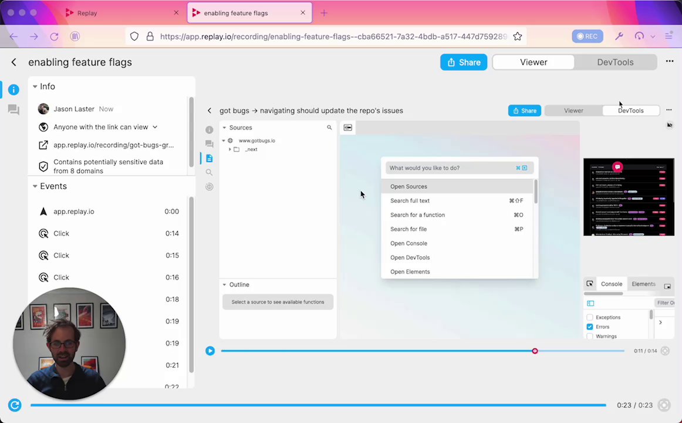Select the Click event at 0:16
This screenshot has width=682, height=423.
(109, 277)
